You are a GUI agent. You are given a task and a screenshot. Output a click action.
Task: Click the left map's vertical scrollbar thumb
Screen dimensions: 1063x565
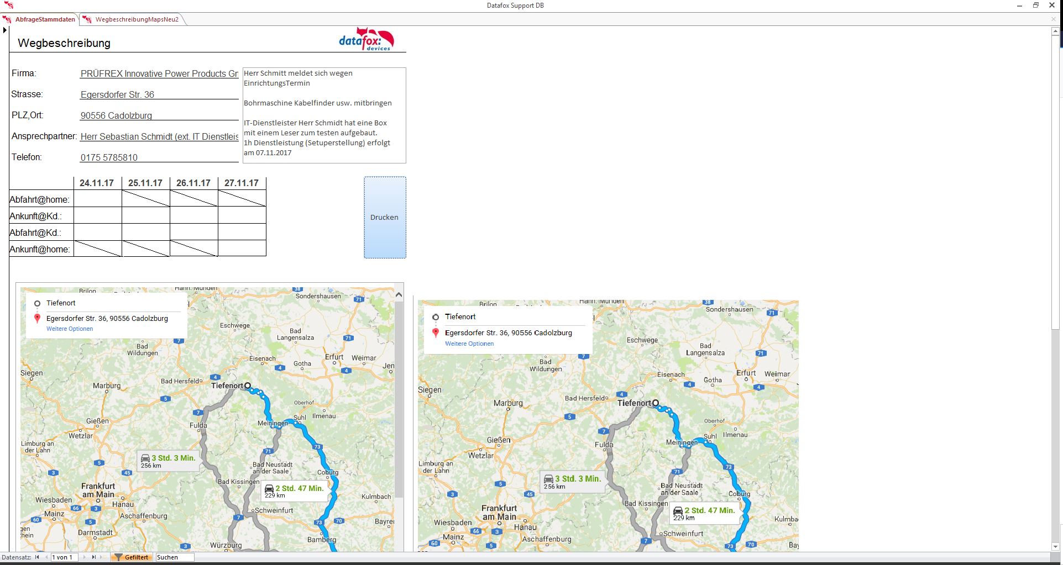[399, 399]
